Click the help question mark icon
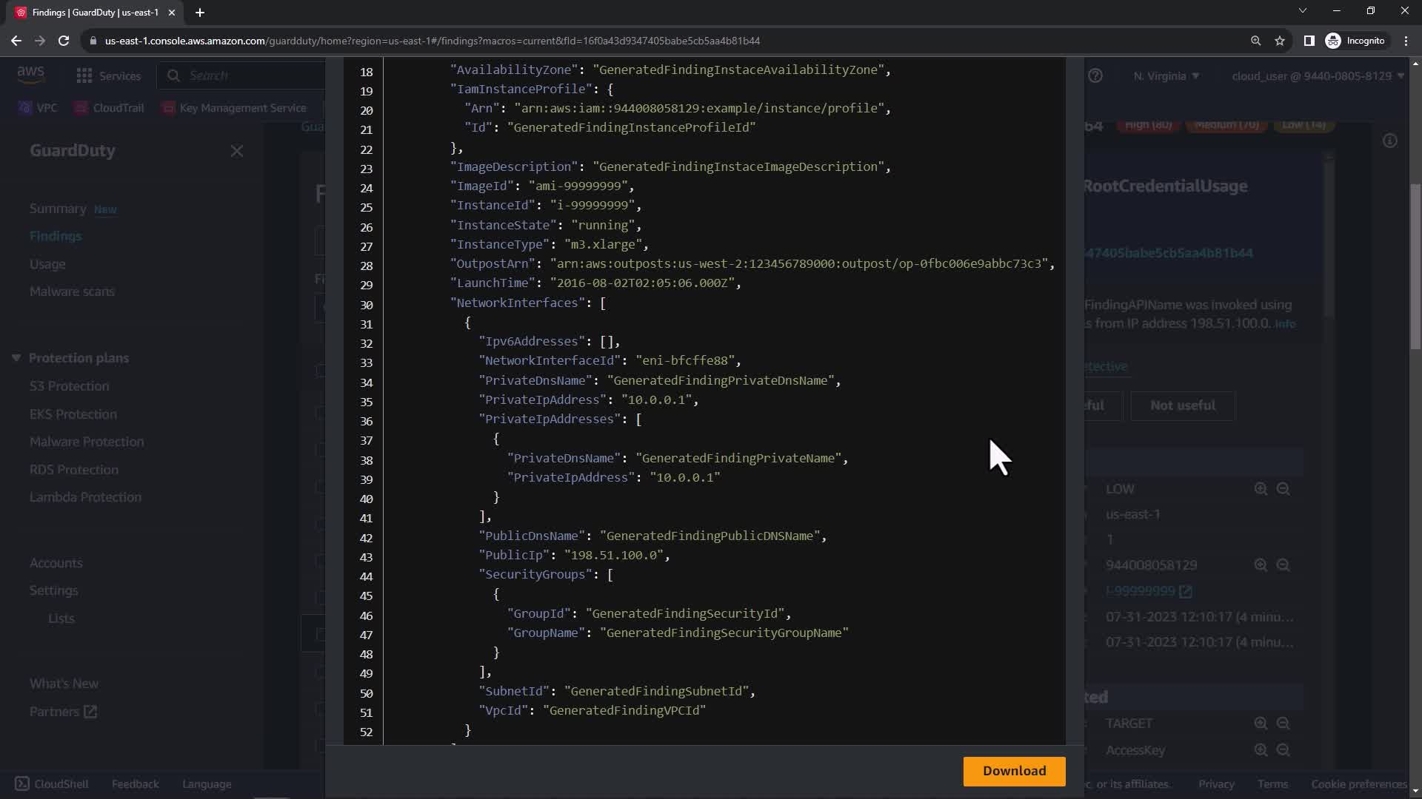Viewport: 1422px width, 799px height. (x=1095, y=75)
